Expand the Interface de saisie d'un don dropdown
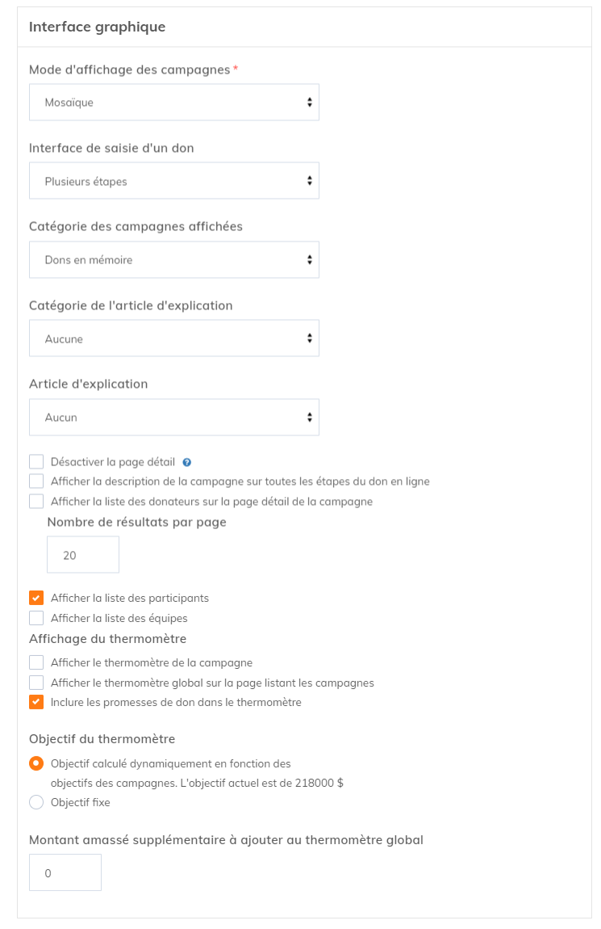This screenshot has width=601, height=929. click(x=174, y=181)
